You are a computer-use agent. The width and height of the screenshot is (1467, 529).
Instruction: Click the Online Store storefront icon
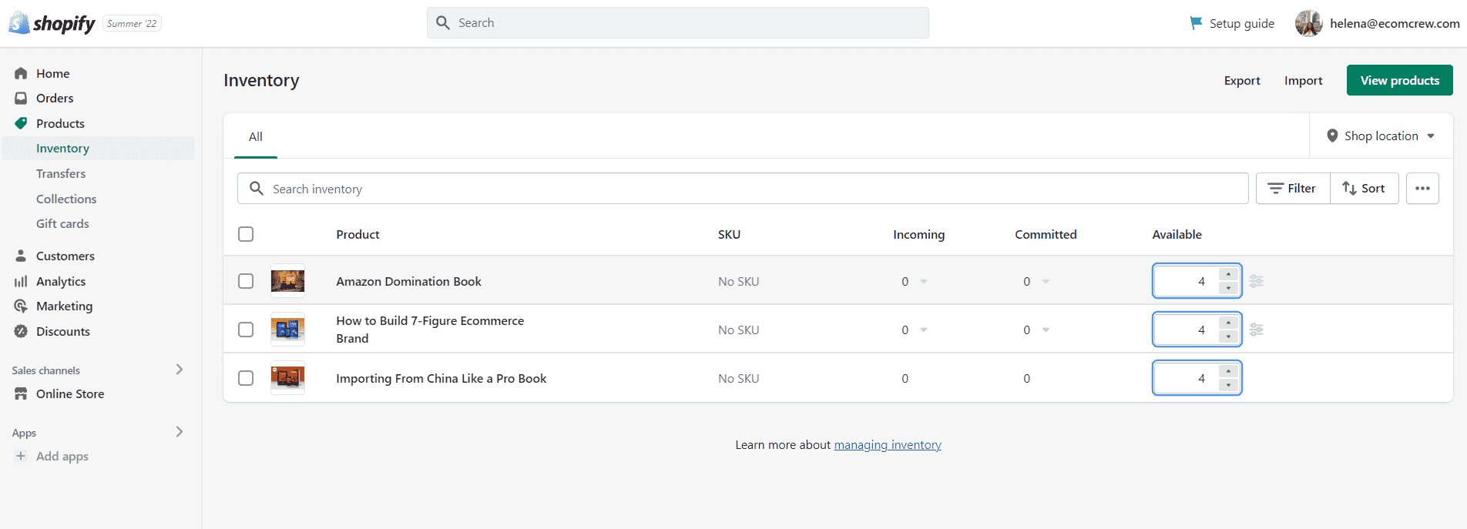pyautogui.click(x=21, y=393)
